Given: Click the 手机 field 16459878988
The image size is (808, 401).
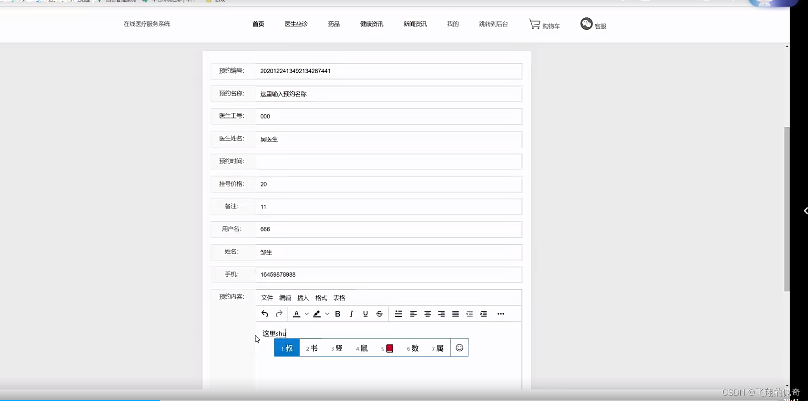Looking at the screenshot, I should click(x=389, y=274).
